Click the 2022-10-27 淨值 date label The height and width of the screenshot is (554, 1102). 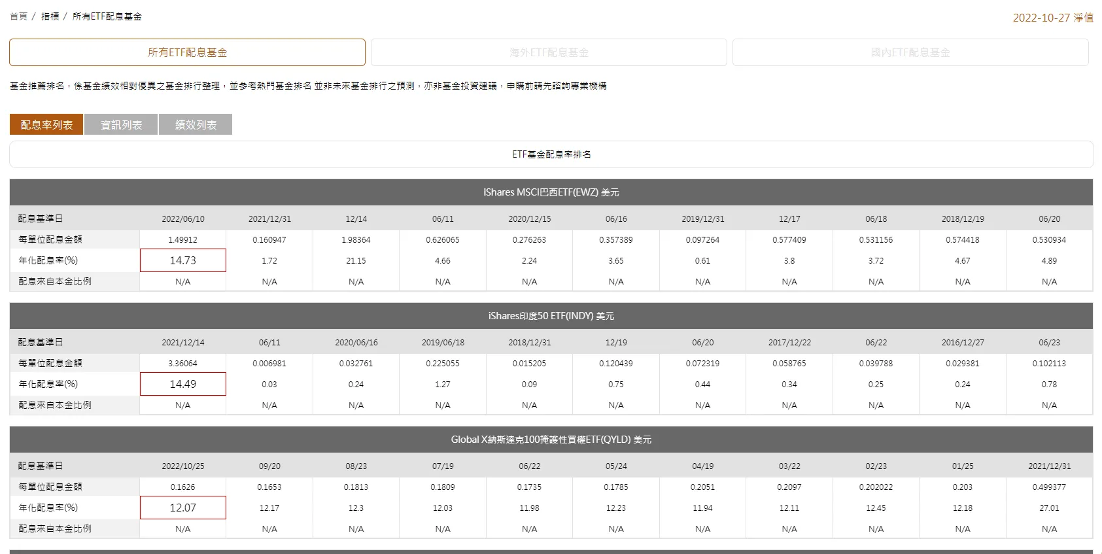tap(1053, 18)
